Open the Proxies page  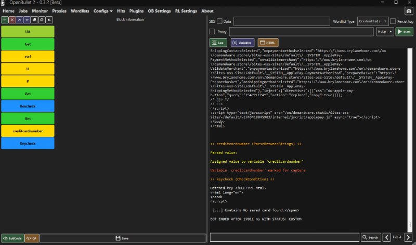(x=59, y=11)
